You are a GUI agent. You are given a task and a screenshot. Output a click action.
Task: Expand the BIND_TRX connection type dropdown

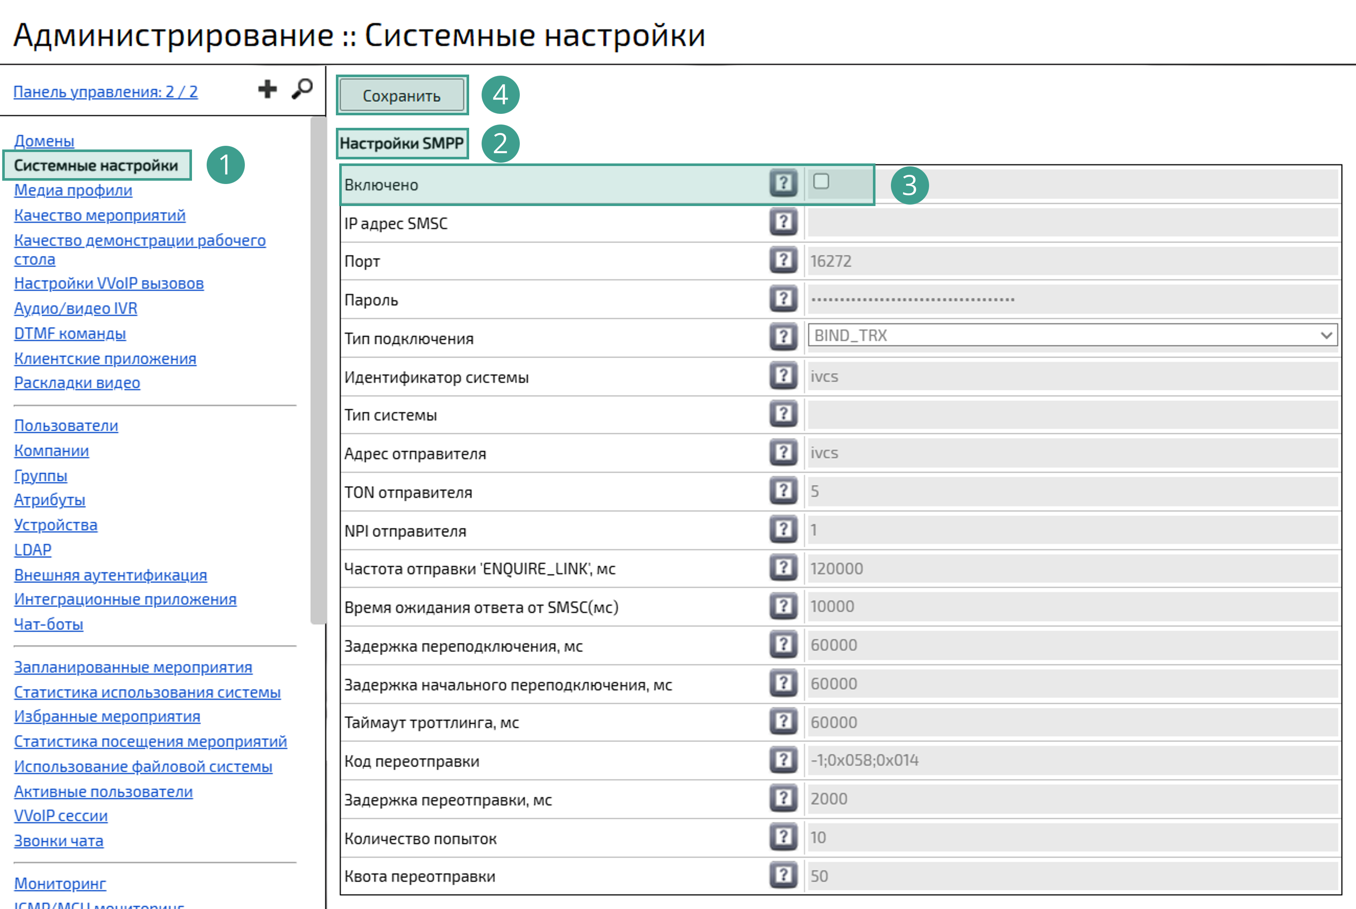click(x=1072, y=336)
